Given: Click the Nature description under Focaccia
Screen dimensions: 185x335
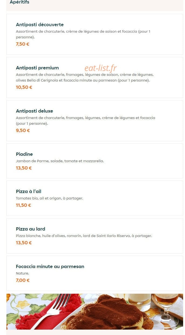Looking at the screenshot, I should [x=22, y=273].
